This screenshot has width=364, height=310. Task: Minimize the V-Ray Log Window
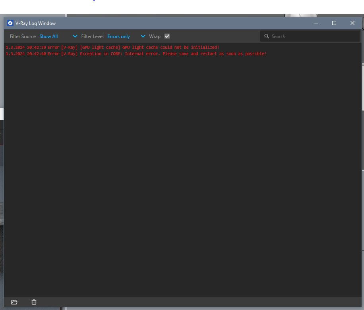pos(316,23)
